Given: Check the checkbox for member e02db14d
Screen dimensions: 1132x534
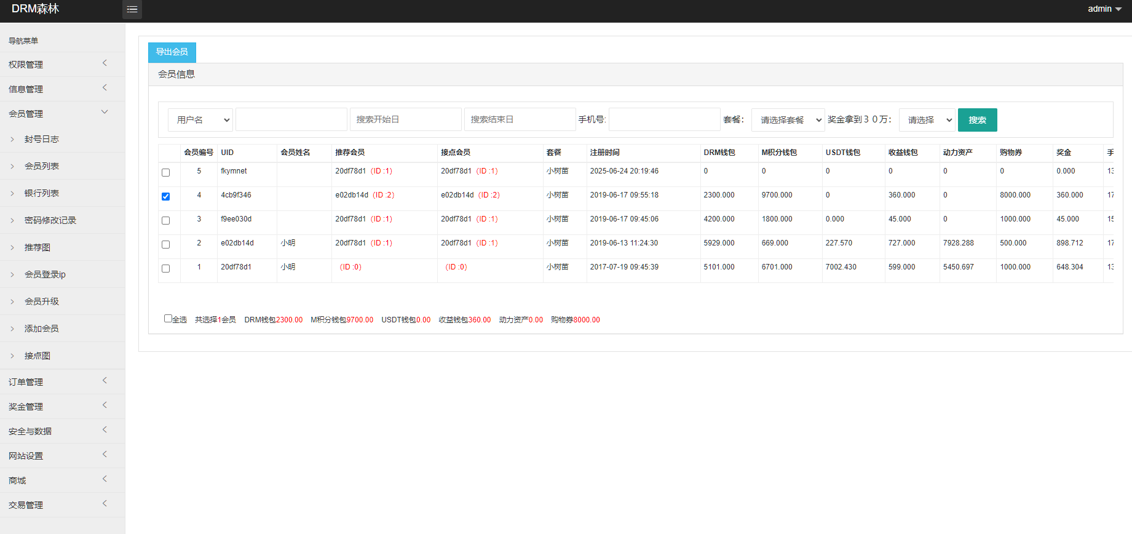Looking at the screenshot, I should pos(165,245).
